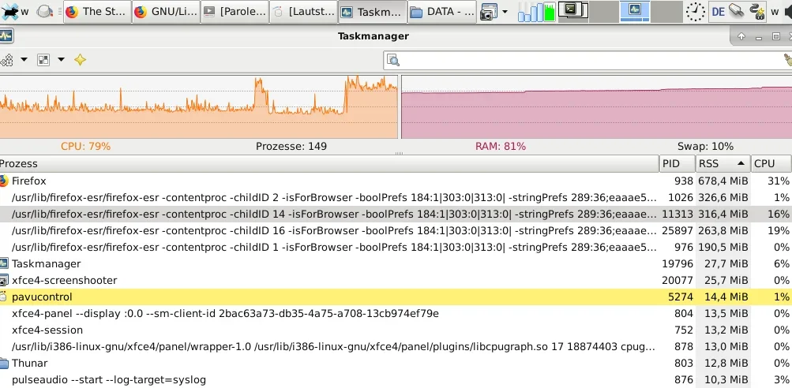Viewport: 792px width, 388px height.
Task: Select the libcpugraph.so wrapper process row
Action: point(396,347)
